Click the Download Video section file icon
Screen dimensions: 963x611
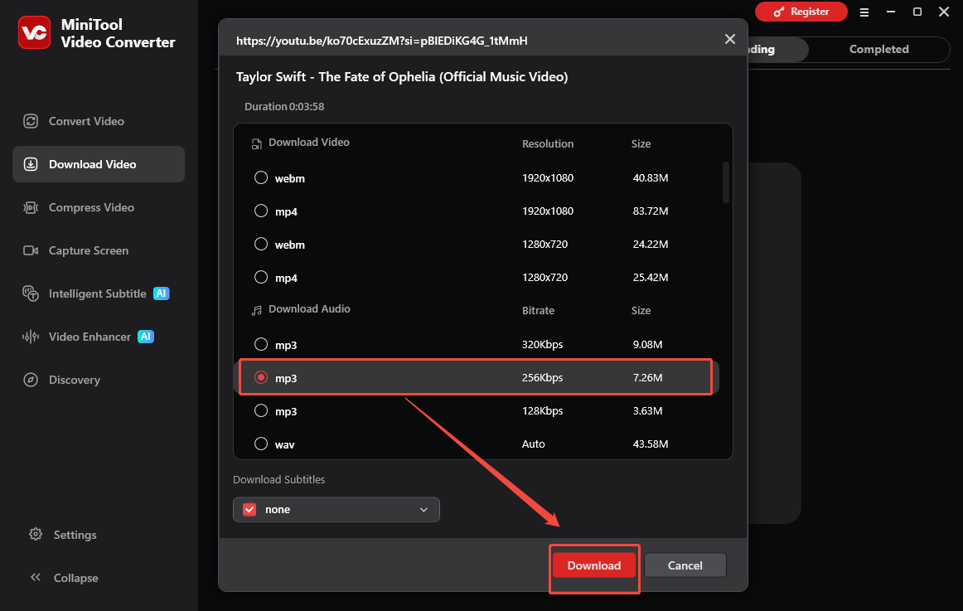(257, 143)
